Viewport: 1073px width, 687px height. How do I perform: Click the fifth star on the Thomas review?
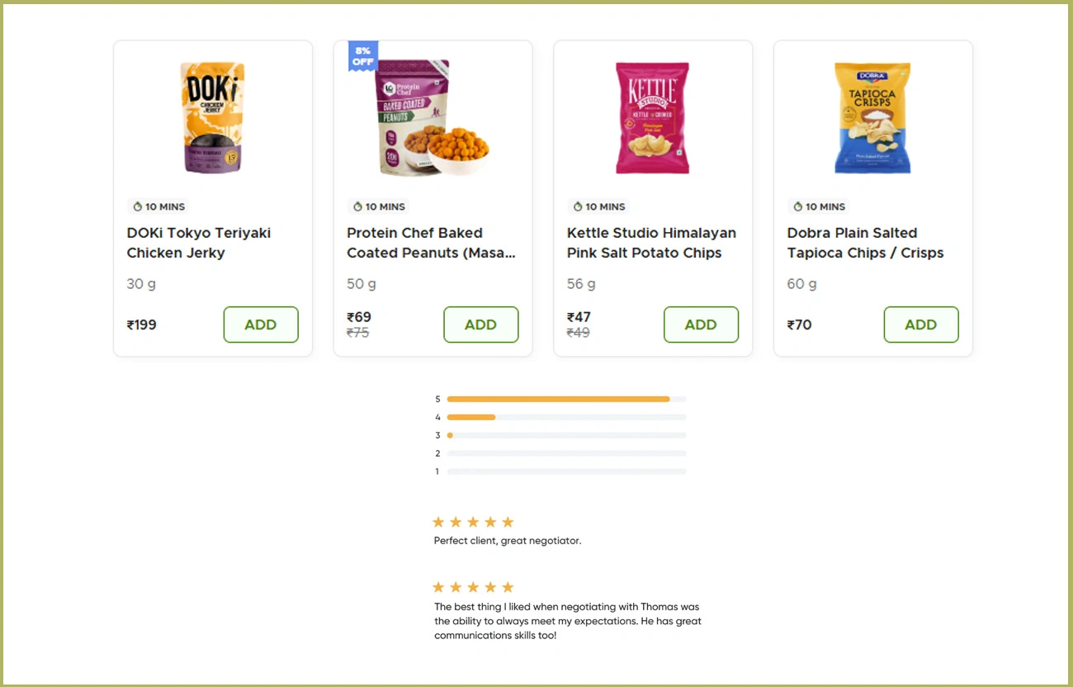pyautogui.click(x=508, y=586)
